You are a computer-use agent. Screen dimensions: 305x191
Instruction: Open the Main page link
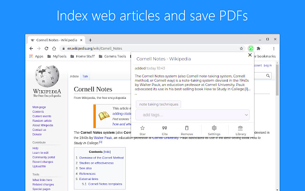click(x=39, y=107)
